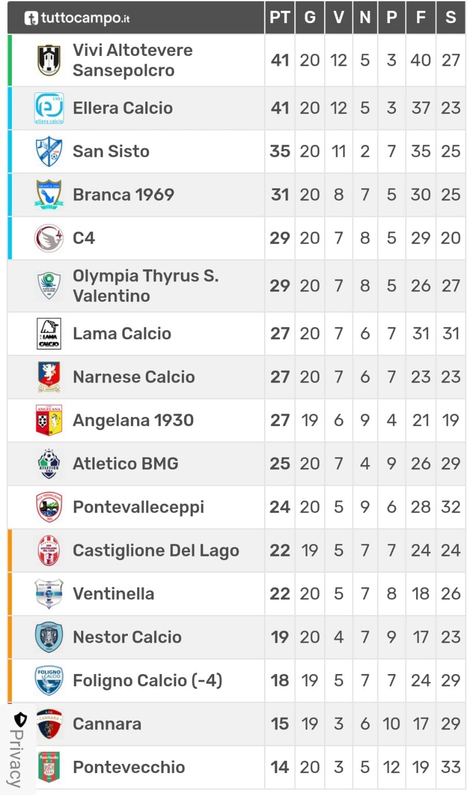Click the Olympia Thyrus S. Valentino name
This screenshot has height=809, width=473.
point(146,286)
